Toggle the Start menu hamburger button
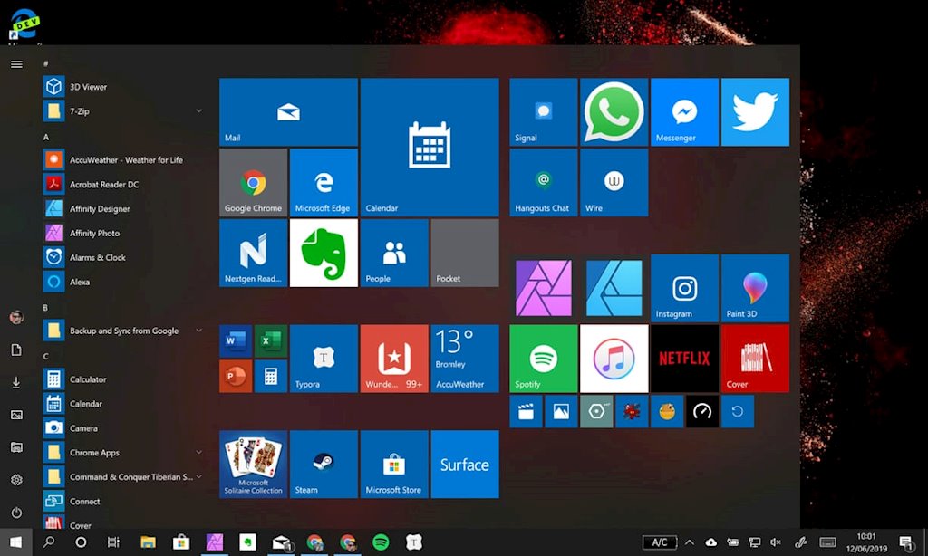Screen dimensions: 928x556 (16, 64)
